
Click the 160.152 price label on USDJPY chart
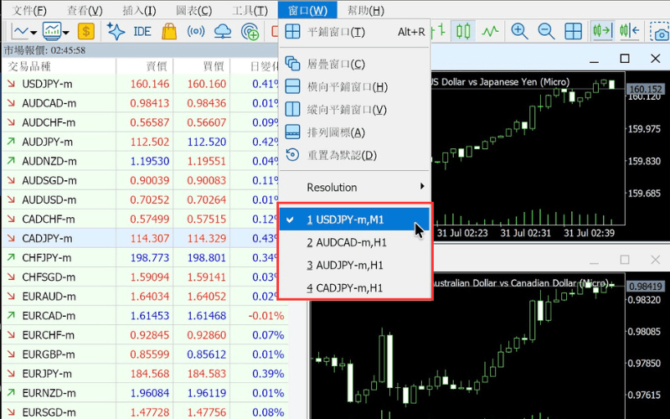[x=646, y=90]
